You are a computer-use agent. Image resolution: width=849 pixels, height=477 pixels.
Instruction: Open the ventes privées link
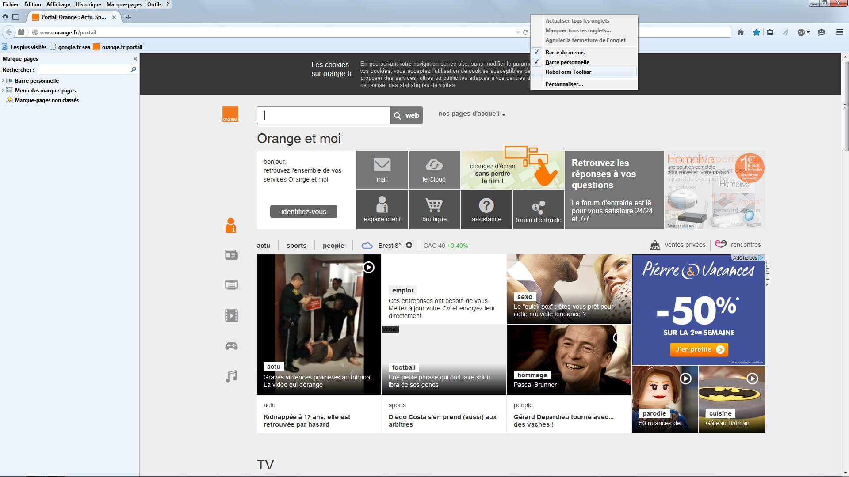(x=685, y=245)
